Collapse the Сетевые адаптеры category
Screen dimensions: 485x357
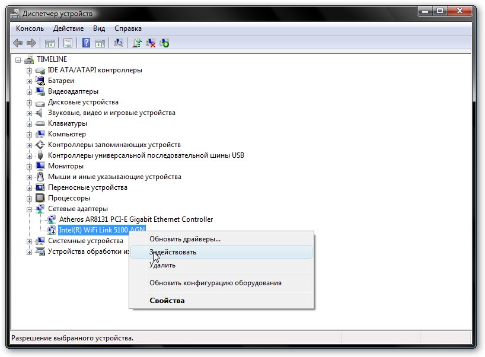coord(29,209)
